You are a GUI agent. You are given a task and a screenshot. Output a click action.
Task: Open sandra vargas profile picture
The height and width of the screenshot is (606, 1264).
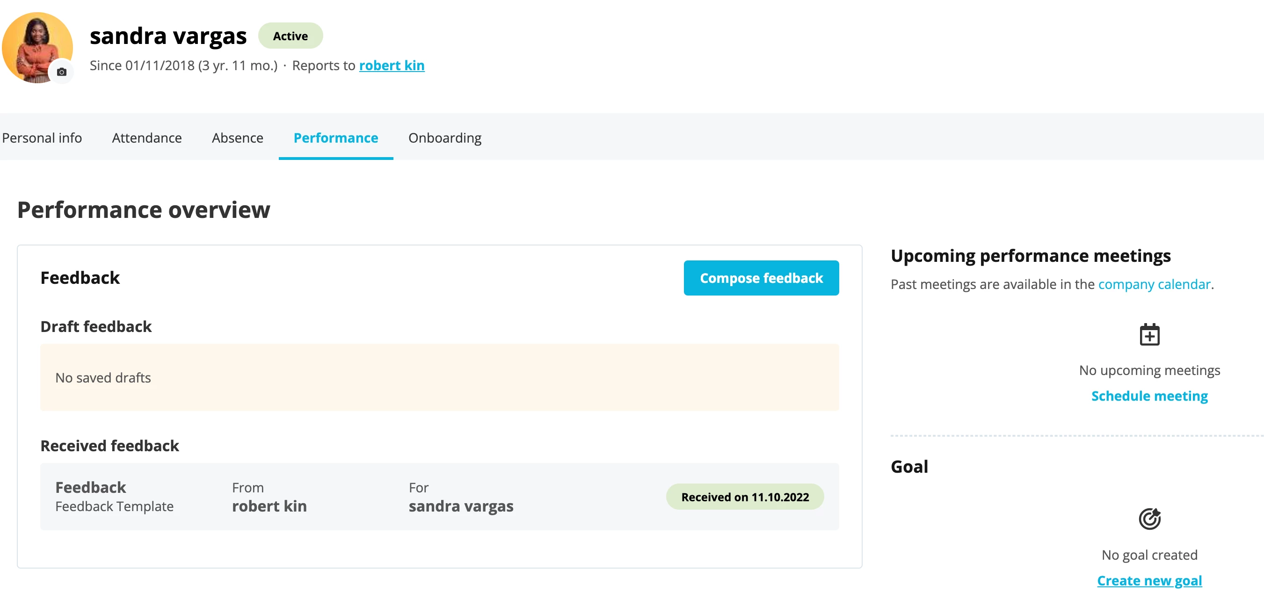tap(37, 48)
